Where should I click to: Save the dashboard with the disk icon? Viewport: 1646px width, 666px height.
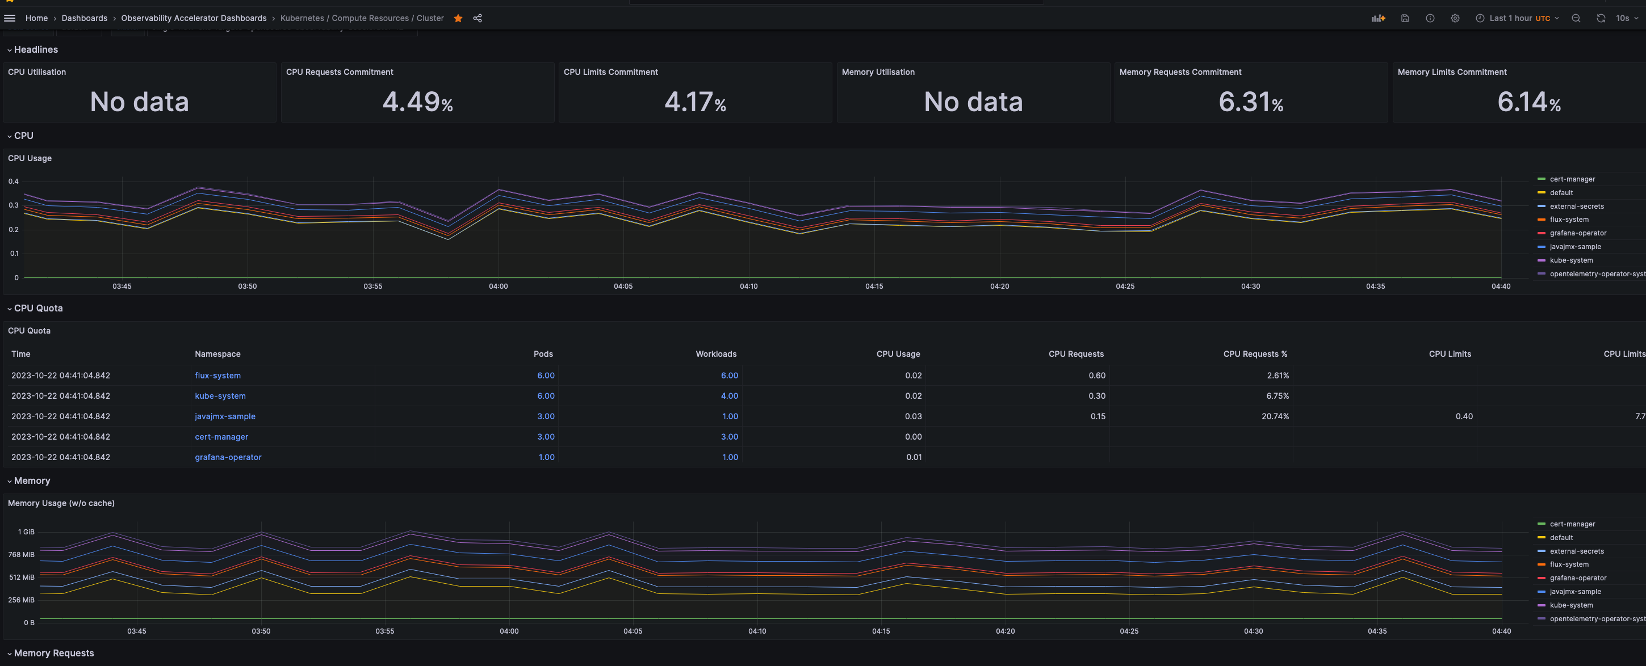click(1405, 18)
